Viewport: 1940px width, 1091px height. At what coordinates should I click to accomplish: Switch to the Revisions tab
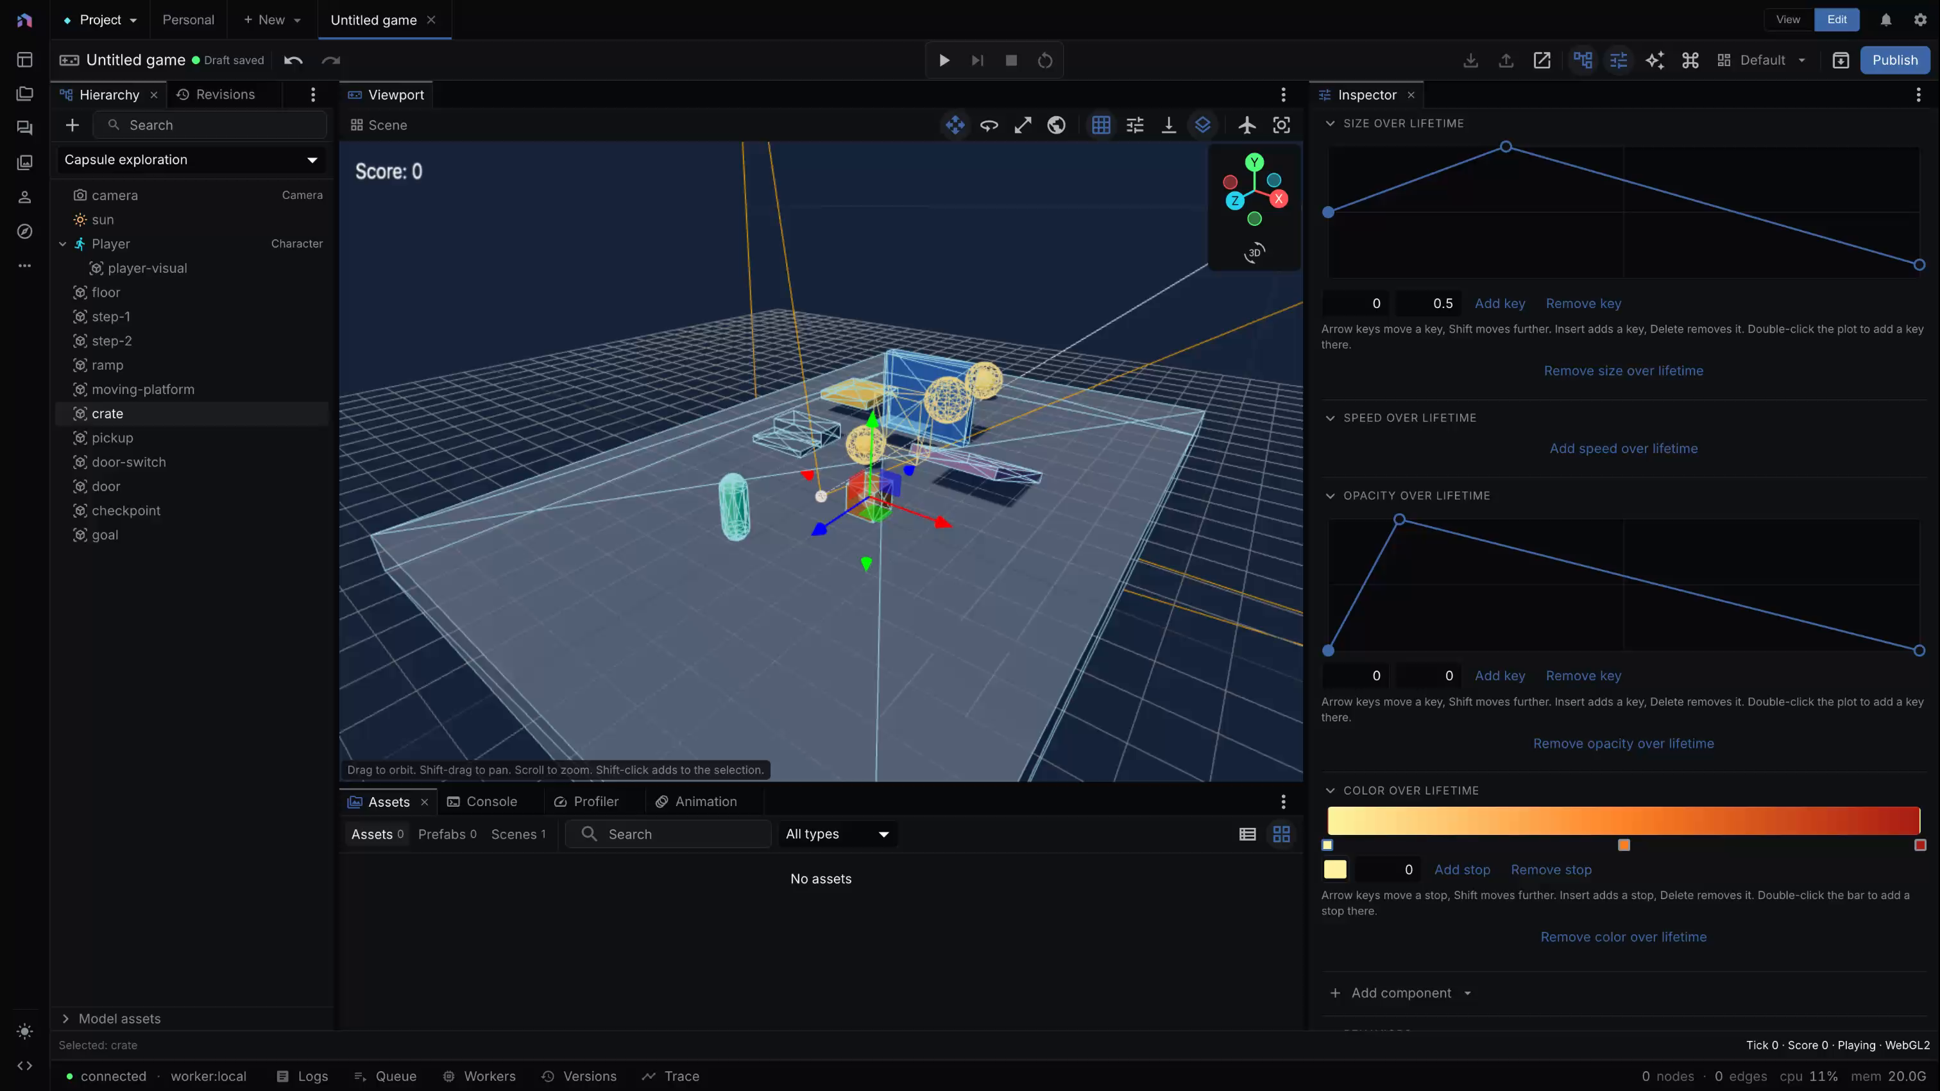point(216,94)
